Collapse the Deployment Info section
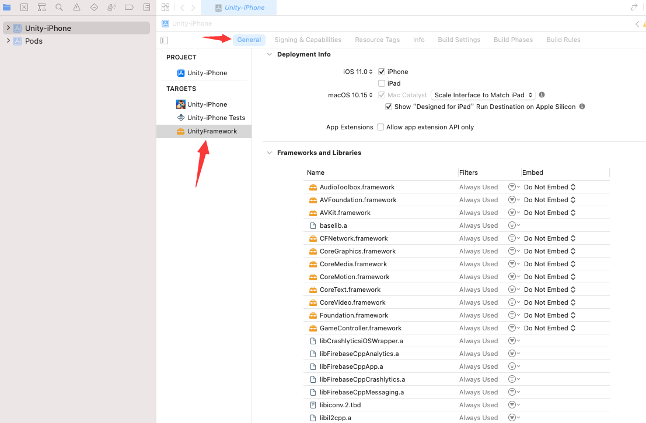Image resolution: width=646 pixels, height=423 pixels. pos(270,54)
